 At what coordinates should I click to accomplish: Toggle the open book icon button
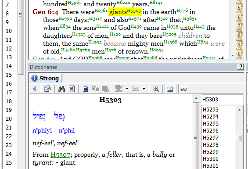[x=170, y=89]
